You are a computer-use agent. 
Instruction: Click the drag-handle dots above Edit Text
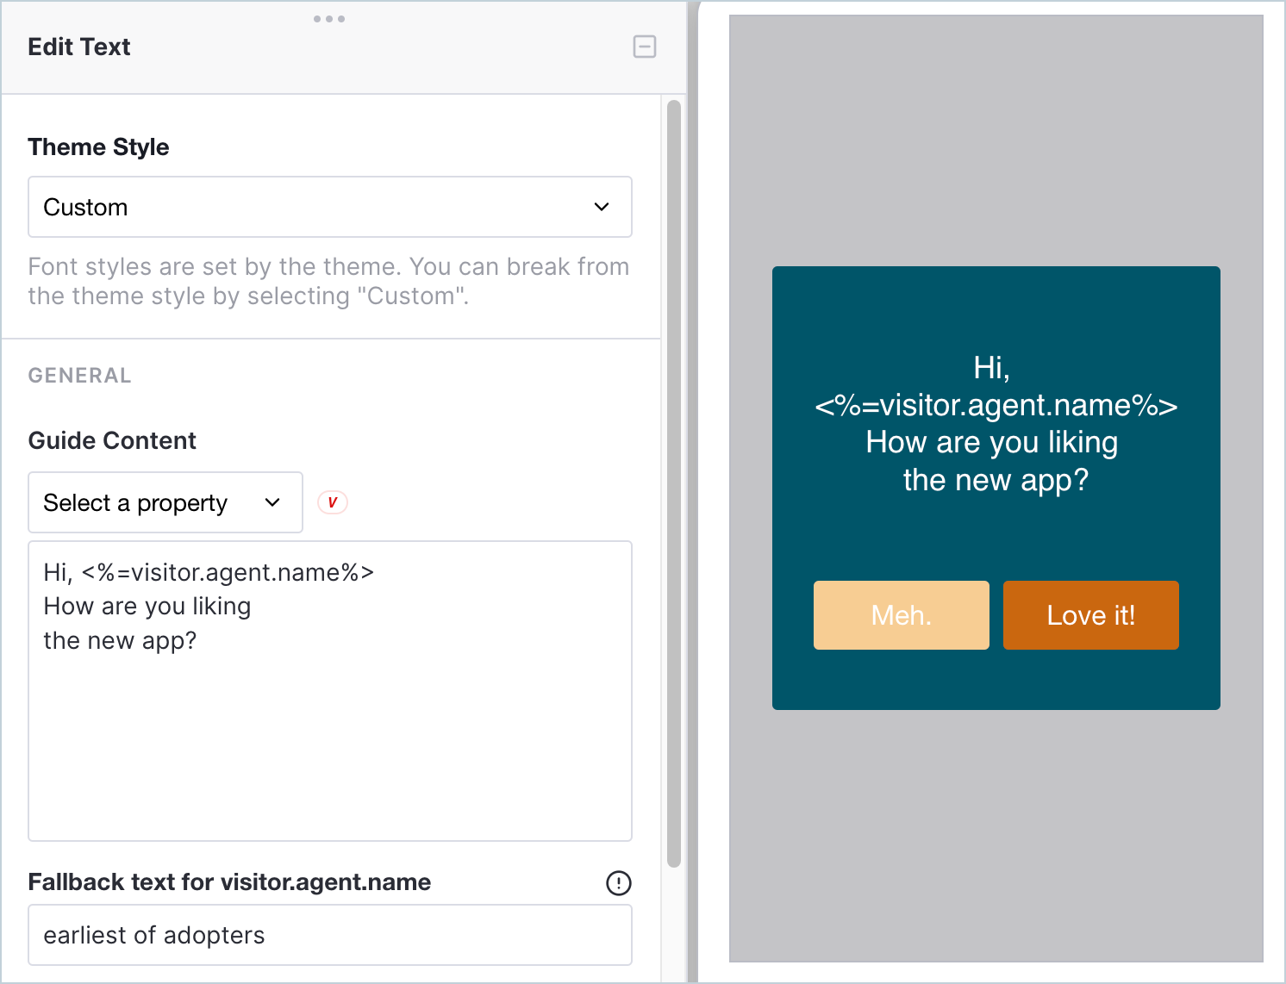(329, 19)
